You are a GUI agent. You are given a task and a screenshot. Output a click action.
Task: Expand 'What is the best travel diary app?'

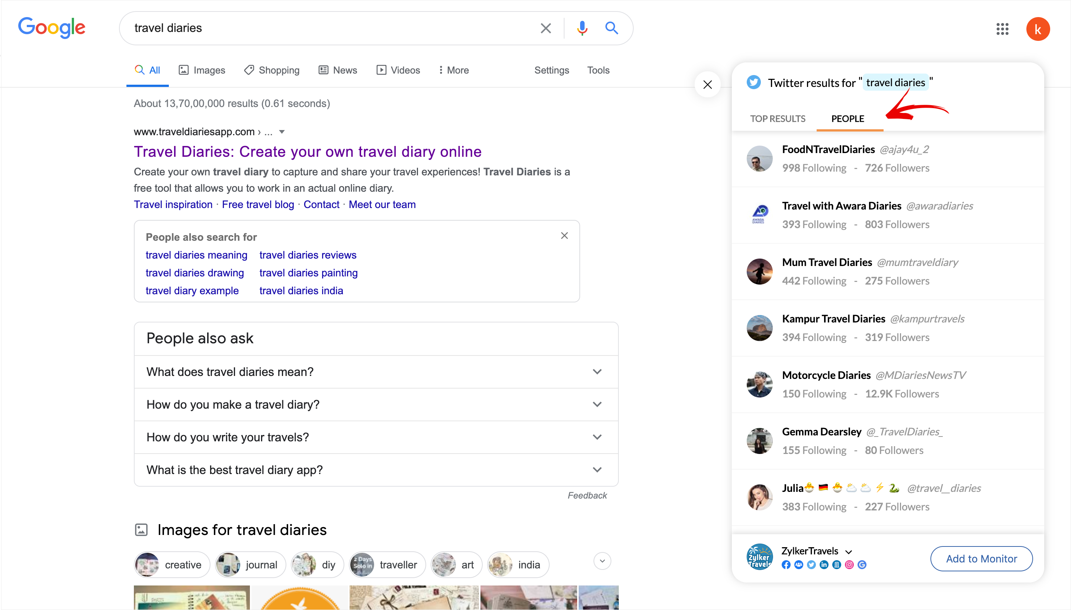click(x=597, y=470)
